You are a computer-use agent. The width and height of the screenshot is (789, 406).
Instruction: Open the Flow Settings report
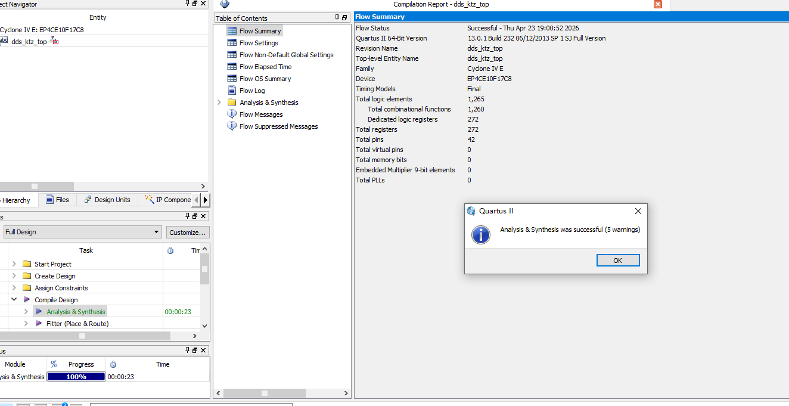pos(259,43)
